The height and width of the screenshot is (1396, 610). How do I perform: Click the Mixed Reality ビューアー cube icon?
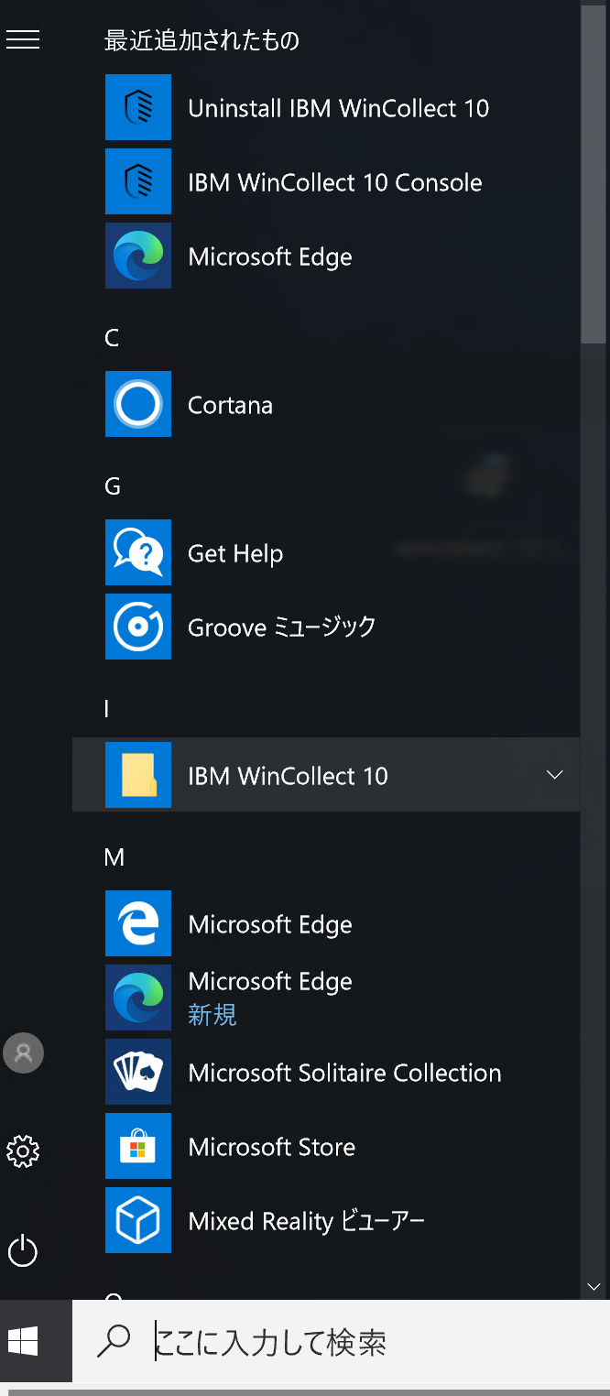(x=138, y=1220)
